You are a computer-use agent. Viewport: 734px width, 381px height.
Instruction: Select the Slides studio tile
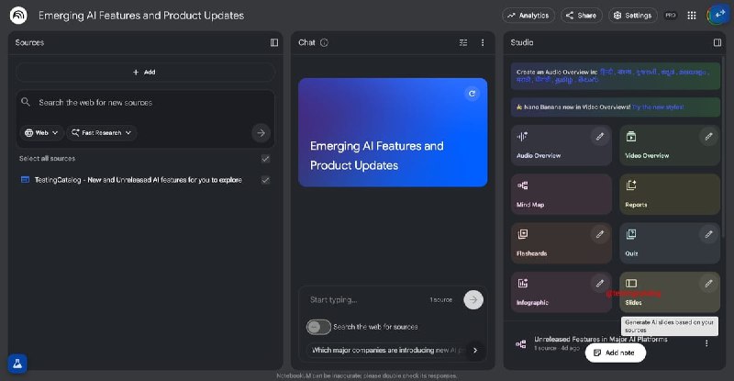point(670,292)
